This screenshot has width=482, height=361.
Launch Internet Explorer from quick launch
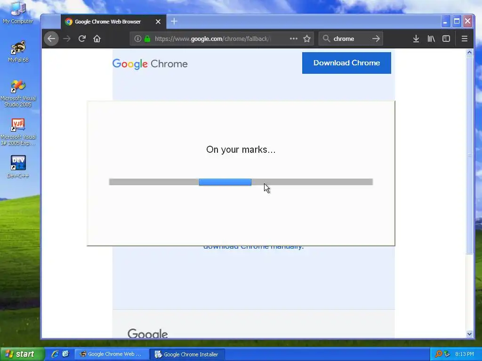(55, 354)
